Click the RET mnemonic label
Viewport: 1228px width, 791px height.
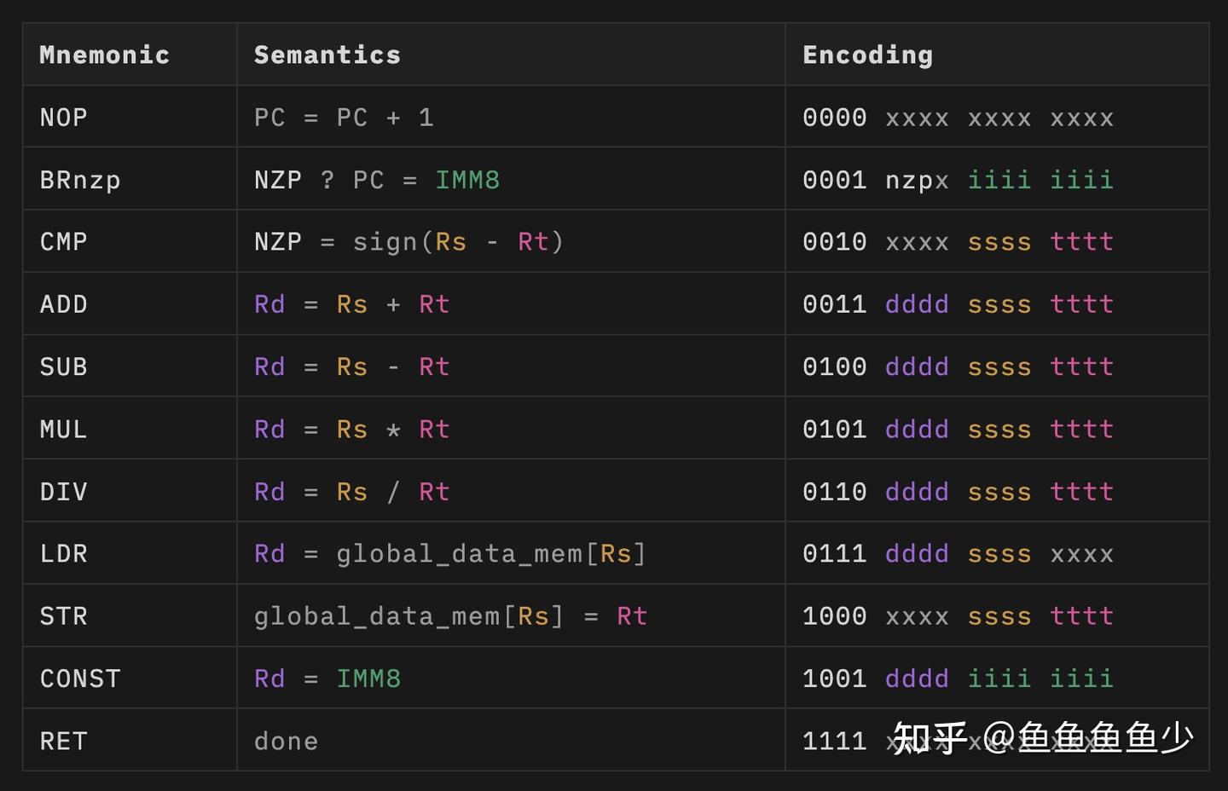62,740
